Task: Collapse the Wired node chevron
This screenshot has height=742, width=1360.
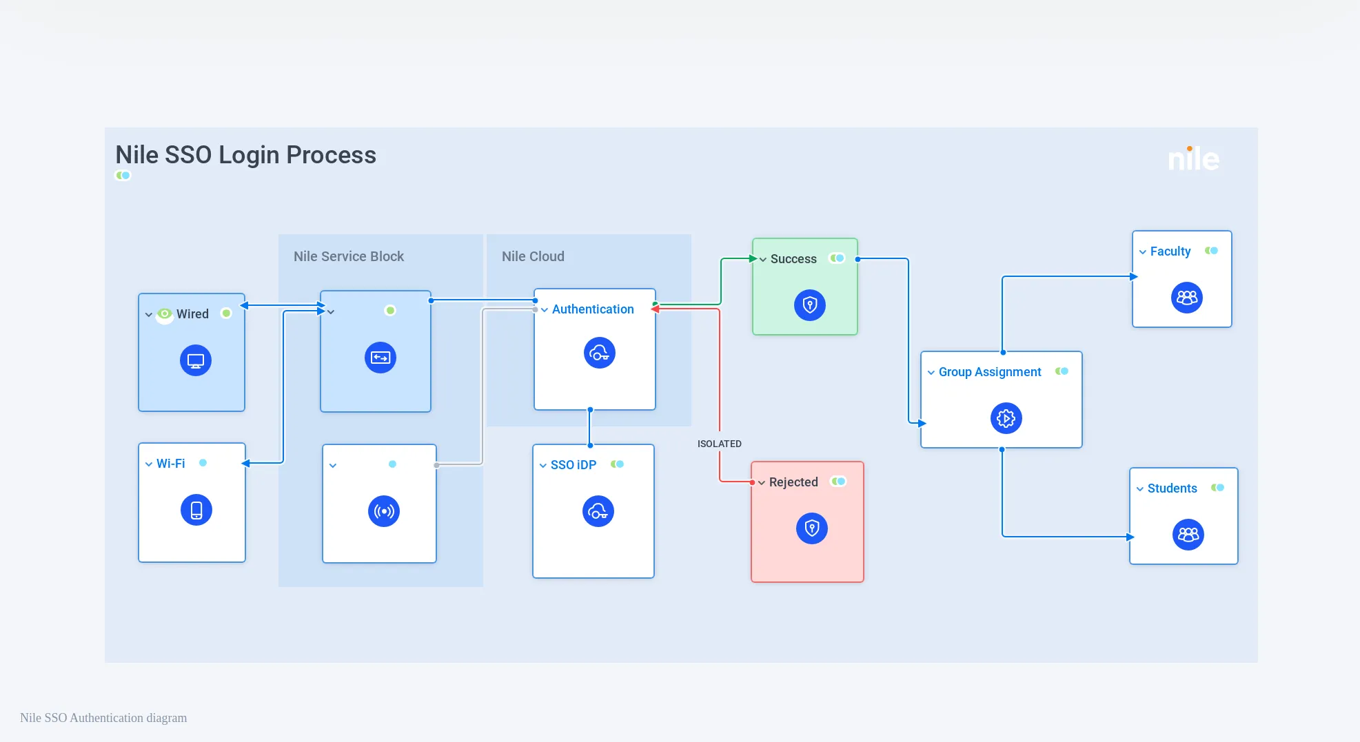Action: click(149, 315)
